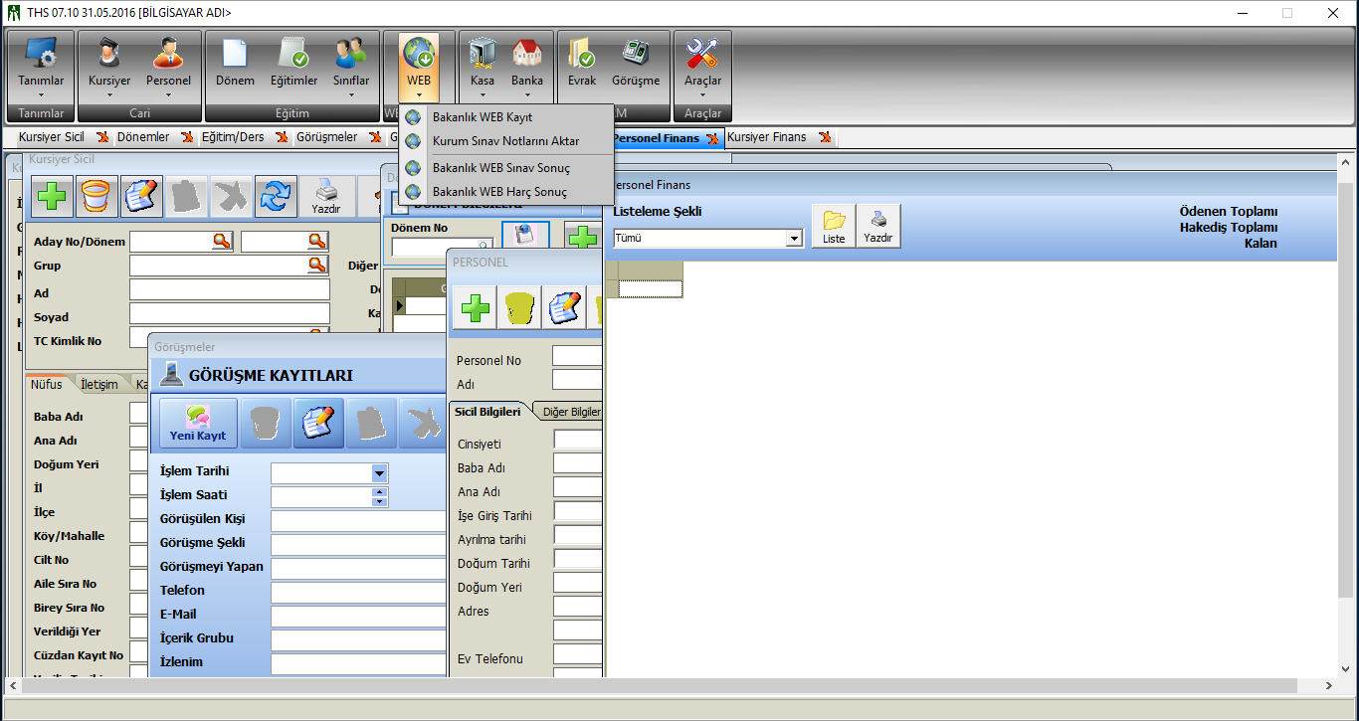Click the refresh arrows icon in Kursiyer Sicil
1359x721 pixels.
pos(275,196)
